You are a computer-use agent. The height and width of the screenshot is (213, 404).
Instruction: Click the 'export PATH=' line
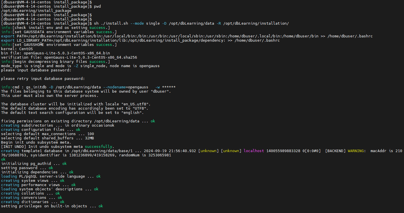187,36
